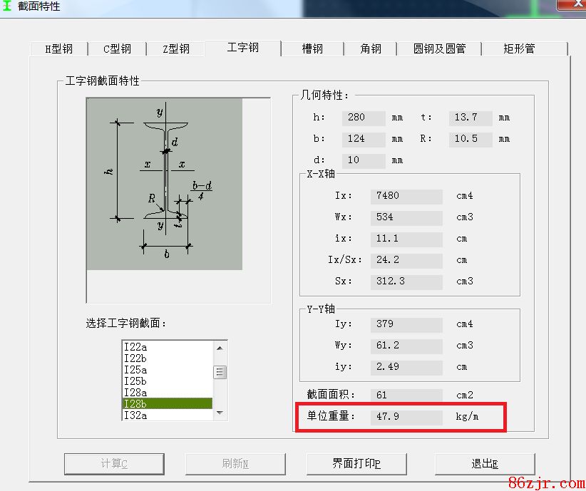Choose I25a from the list
This screenshot has width=586, height=491.
[x=167, y=370]
